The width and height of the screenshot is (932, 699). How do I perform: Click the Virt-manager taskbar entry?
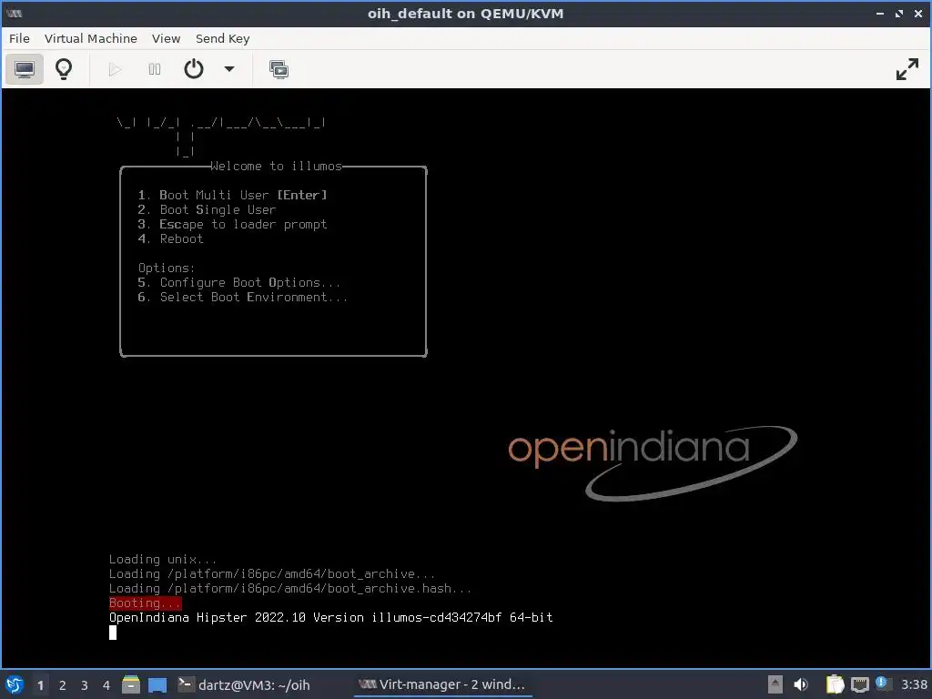(442, 684)
